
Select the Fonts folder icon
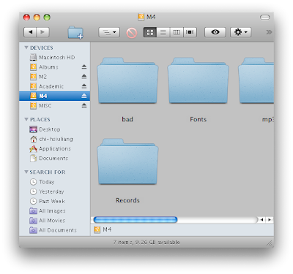point(199,81)
